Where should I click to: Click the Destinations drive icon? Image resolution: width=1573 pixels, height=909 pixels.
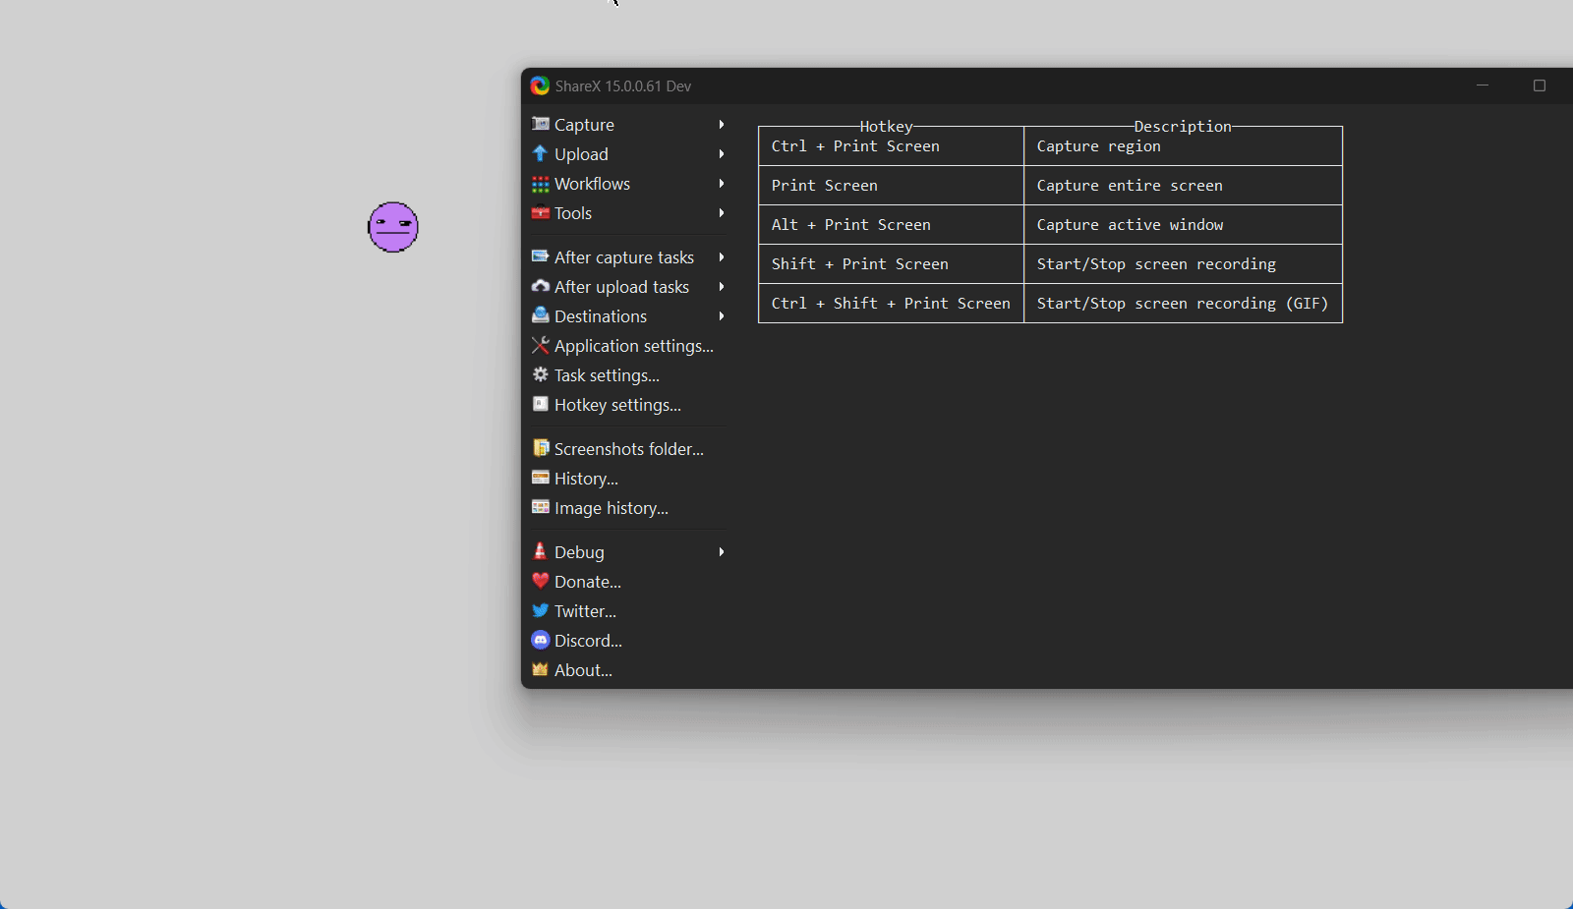(540, 315)
